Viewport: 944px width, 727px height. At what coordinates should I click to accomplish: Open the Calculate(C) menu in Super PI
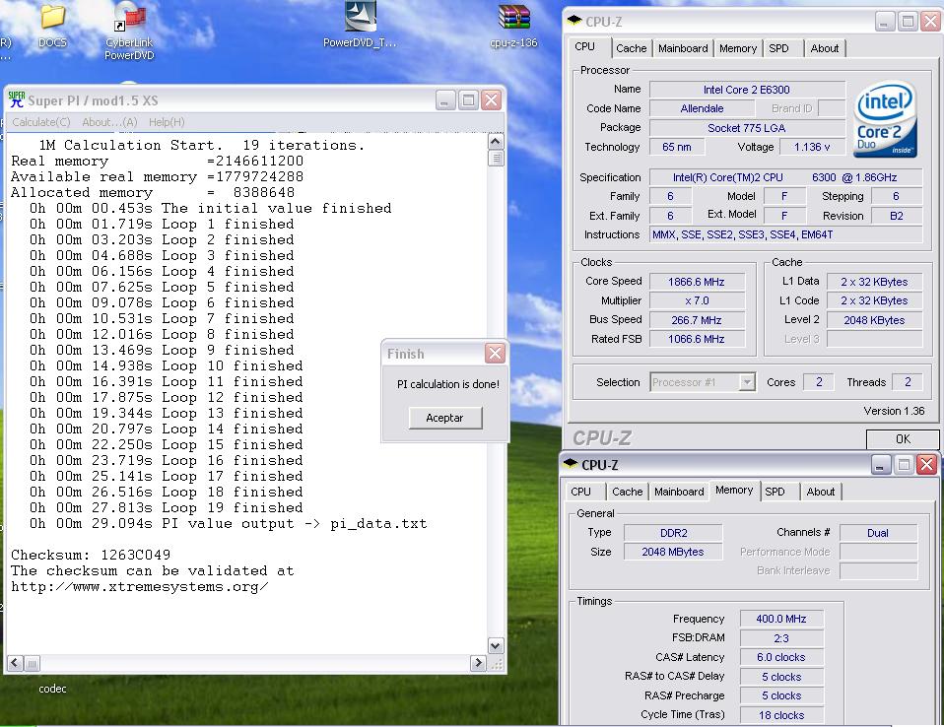41,122
